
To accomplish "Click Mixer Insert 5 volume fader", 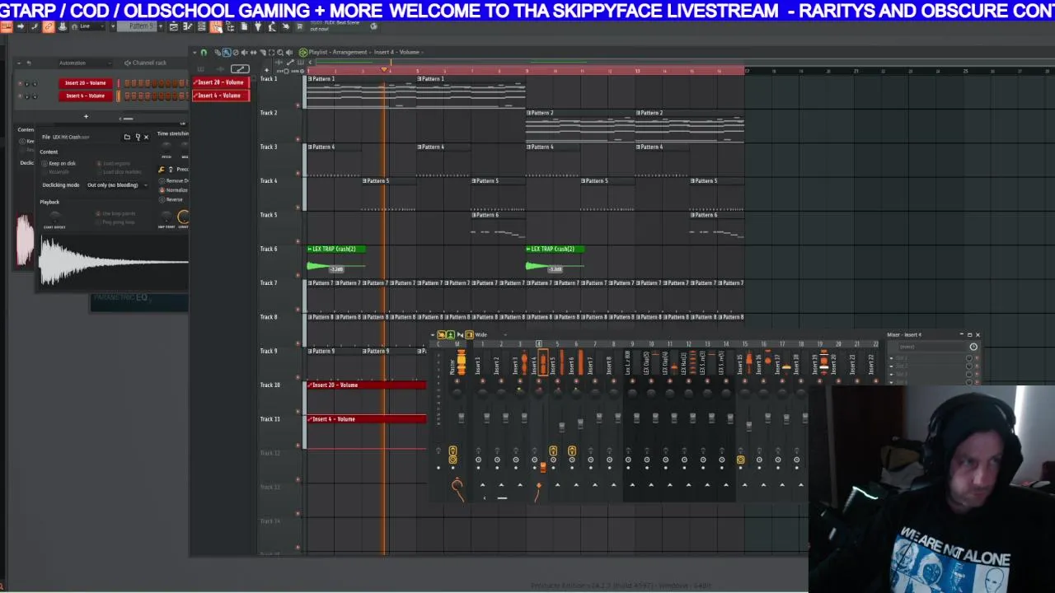I will (x=561, y=427).
